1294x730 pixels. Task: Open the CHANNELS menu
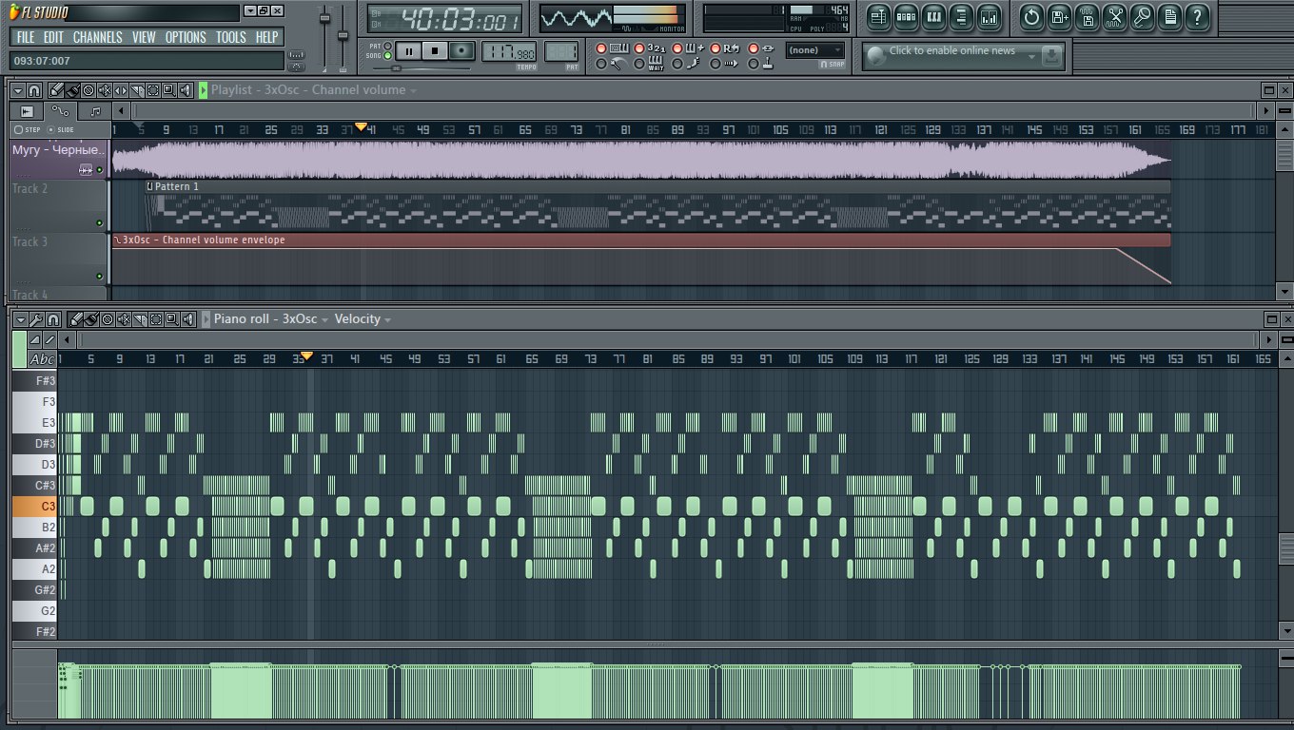[x=97, y=37]
